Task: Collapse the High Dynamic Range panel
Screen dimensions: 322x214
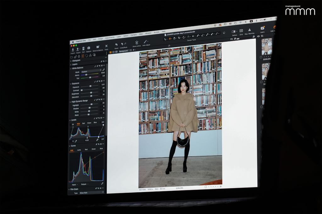Action: [x=70, y=102]
